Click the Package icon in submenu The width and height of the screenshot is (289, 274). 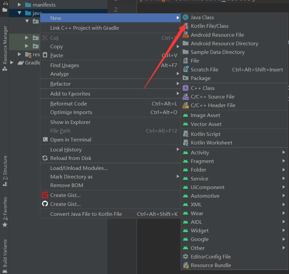pos(186,78)
